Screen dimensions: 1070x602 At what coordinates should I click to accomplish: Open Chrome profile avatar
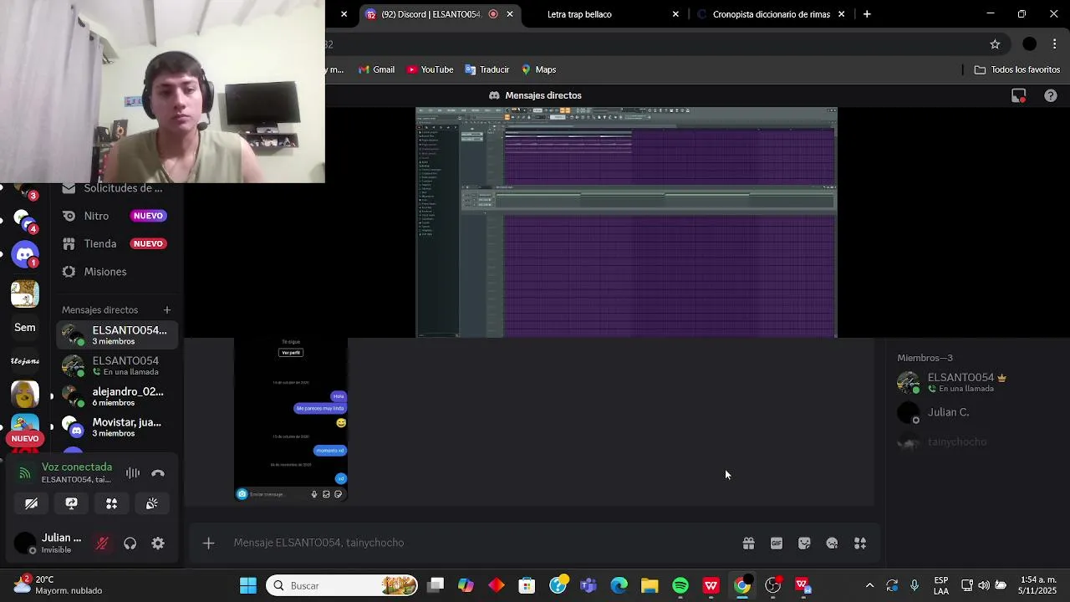point(1030,44)
